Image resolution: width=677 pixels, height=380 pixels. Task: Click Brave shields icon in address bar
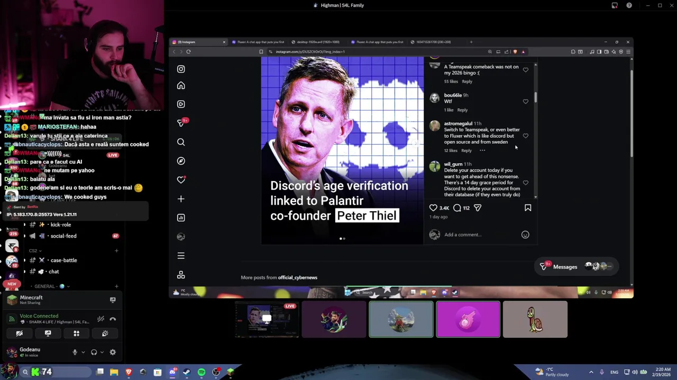(x=515, y=52)
